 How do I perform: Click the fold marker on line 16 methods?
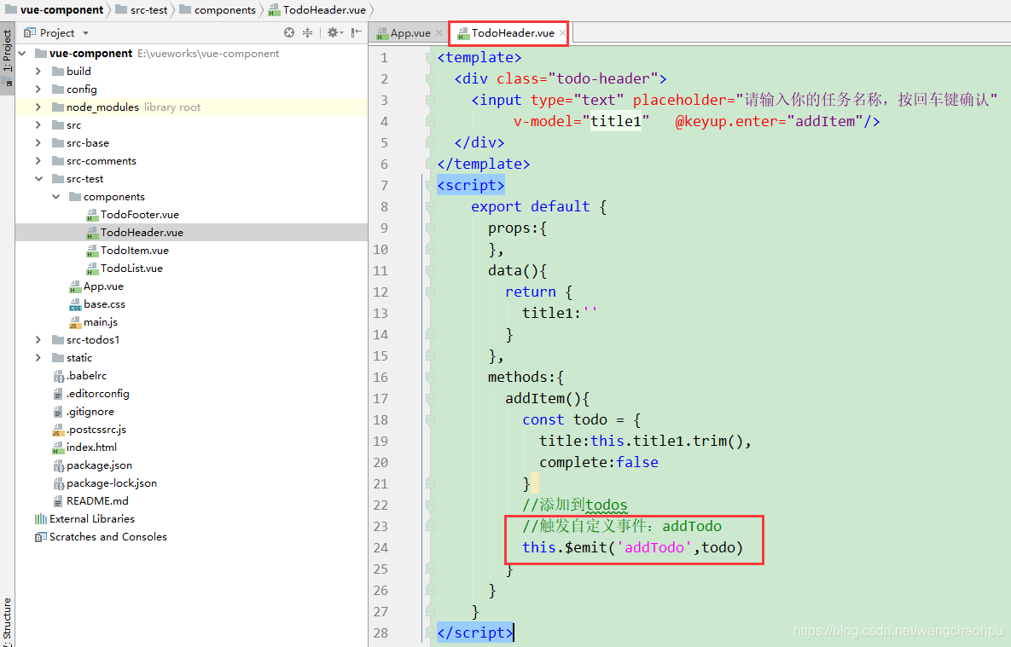[430, 377]
